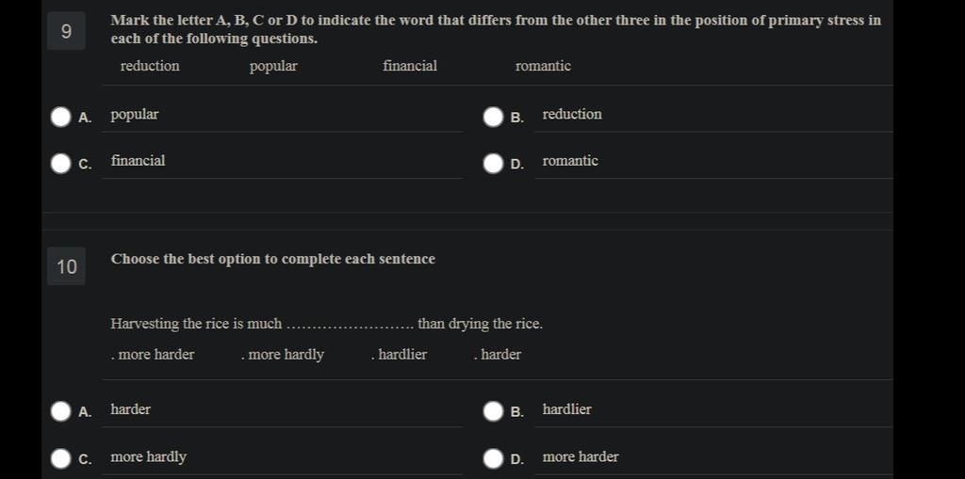Viewport: 965px width, 479px height.
Task: Click 'financial' in question 9's word list row
Action: (410, 67)
